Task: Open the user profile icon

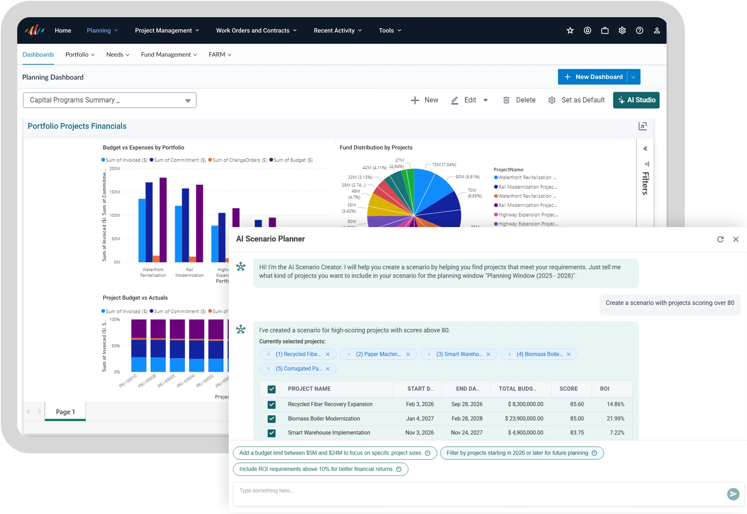Action: [657, 30]
